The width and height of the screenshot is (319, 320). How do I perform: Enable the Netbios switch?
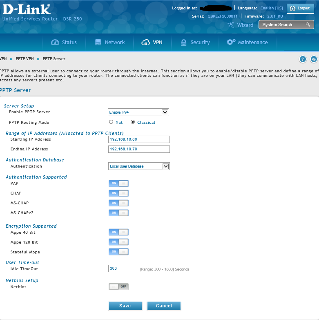click(x=118, y=286)
